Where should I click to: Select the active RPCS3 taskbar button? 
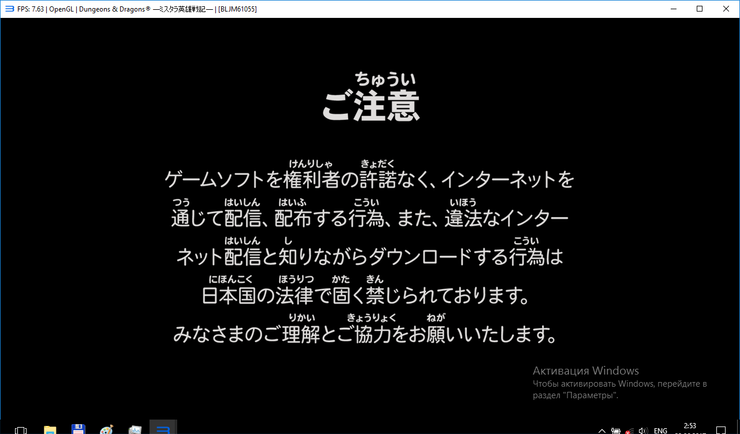pos(163,428)
